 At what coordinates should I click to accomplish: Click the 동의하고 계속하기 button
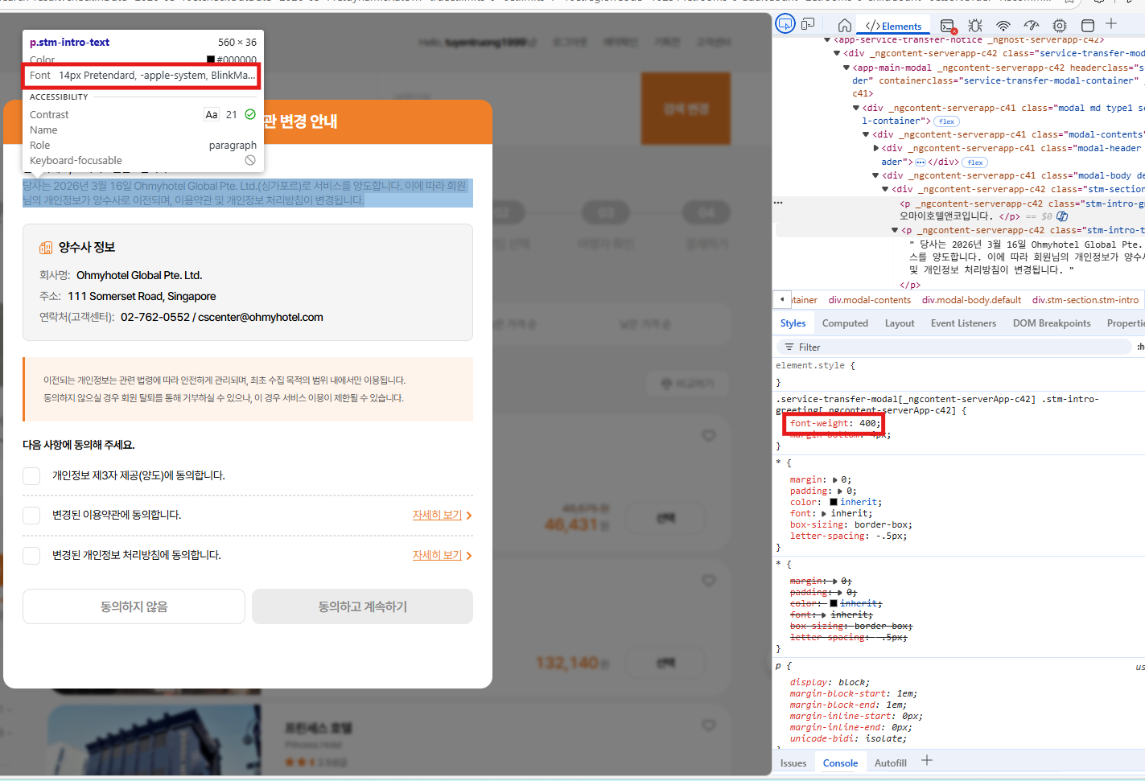tap(362, 606)
